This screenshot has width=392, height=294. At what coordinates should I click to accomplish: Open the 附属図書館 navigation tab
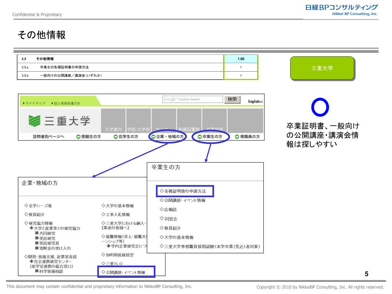coord(189,121)
